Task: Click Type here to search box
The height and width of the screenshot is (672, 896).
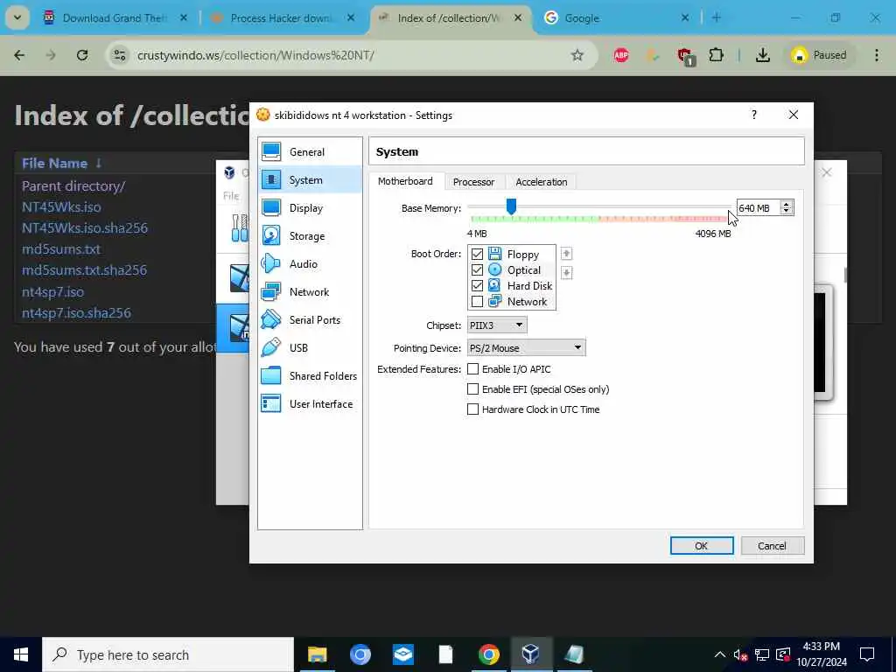Action: 169,654
